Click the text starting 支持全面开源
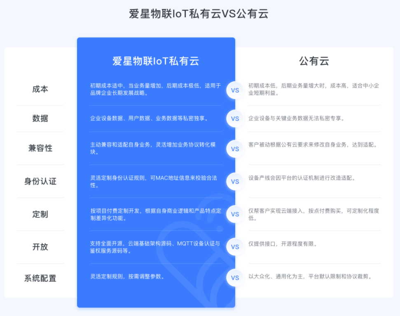Screen dimensions: 400x316 pyautogui.click(x=155, y=247)
